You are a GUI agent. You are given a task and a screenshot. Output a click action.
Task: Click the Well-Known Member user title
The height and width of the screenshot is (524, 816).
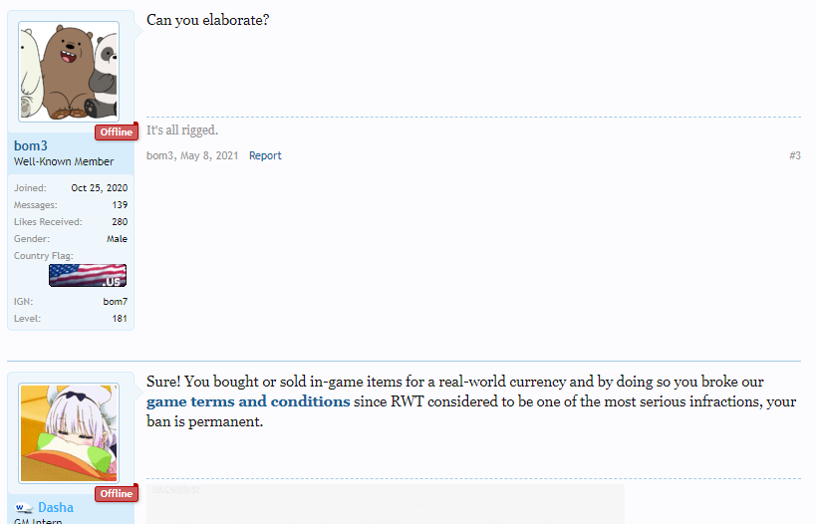click(x=64, y=162)
